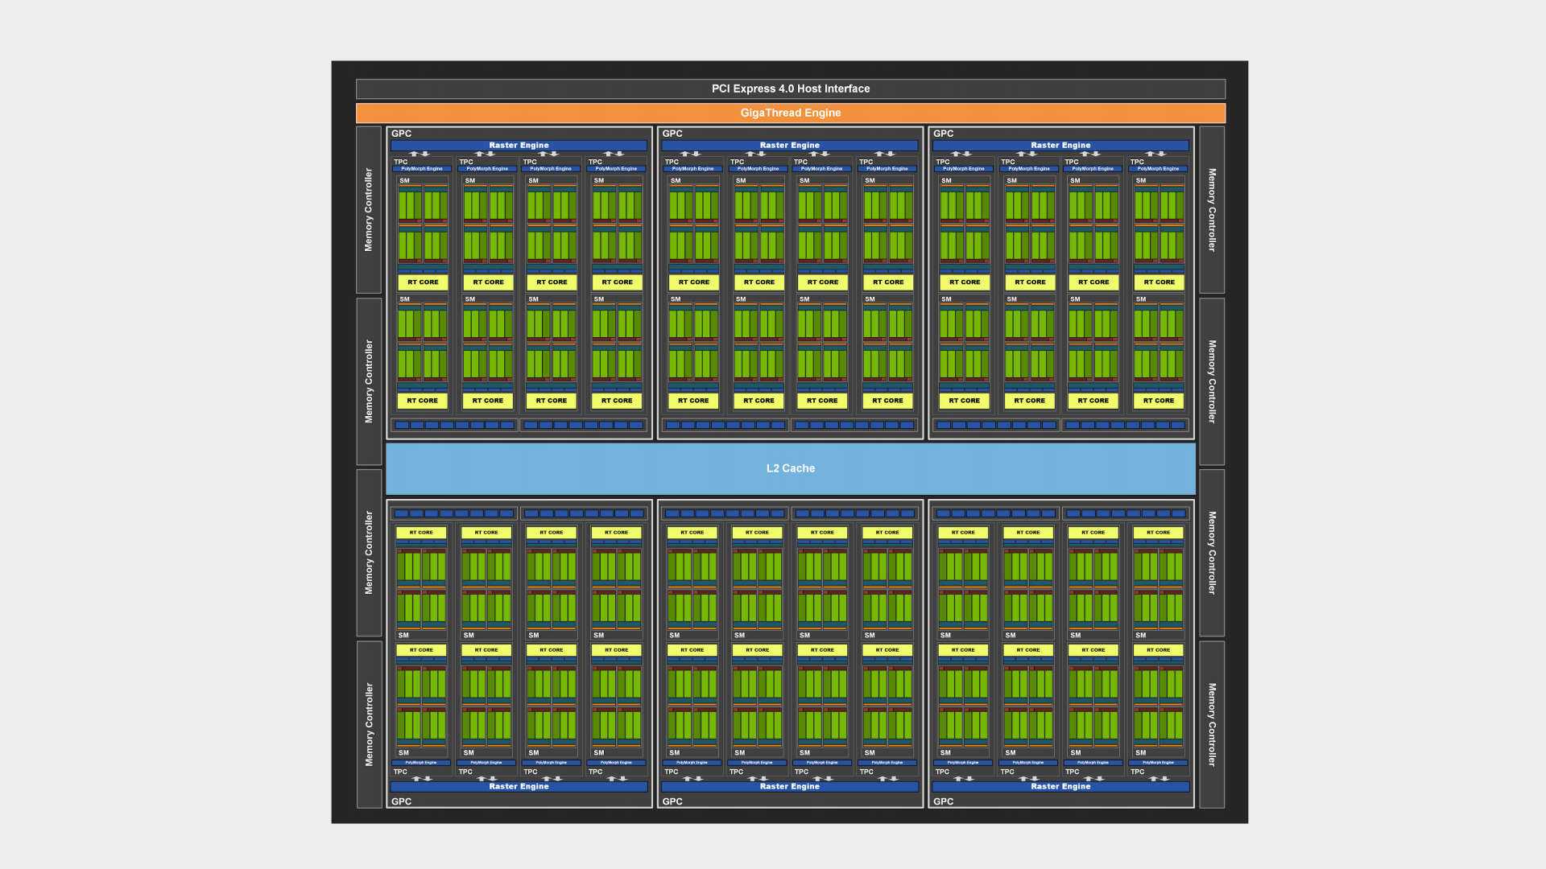Select the orange GigaThread Engine bar

pyautogui.click(x=790, y=113)
